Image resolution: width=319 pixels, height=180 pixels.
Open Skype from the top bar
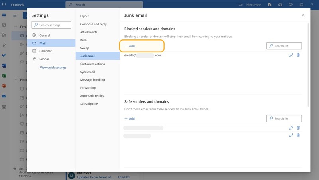(x=270, y=5)
